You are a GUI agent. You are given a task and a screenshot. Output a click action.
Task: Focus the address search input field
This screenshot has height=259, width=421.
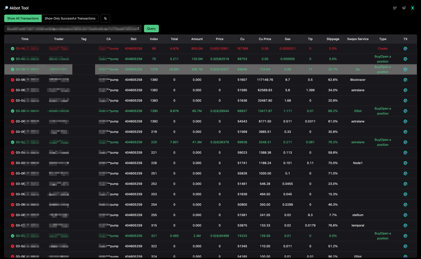73,28
